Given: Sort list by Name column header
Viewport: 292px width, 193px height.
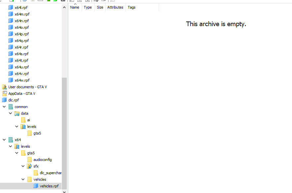Looking at the screenshot, I should pos(75,7).
